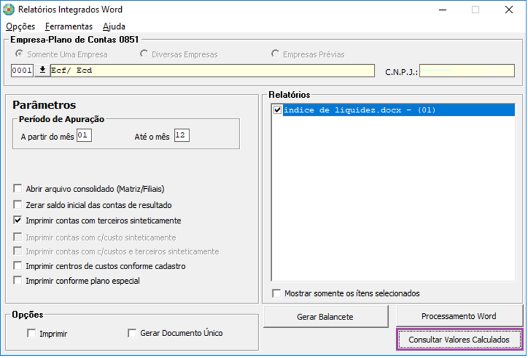
Task: Open the Ferramentas menu
Action: tap(69, 26)
